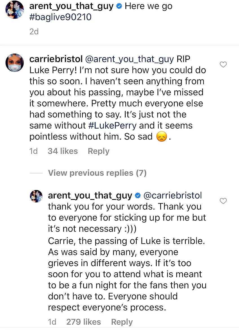Open arent_you_that_guy's profile picture at top
Image resolution: width=239 pixels, height=331 pixels.
pyautogui.click(x=14, y=10)
